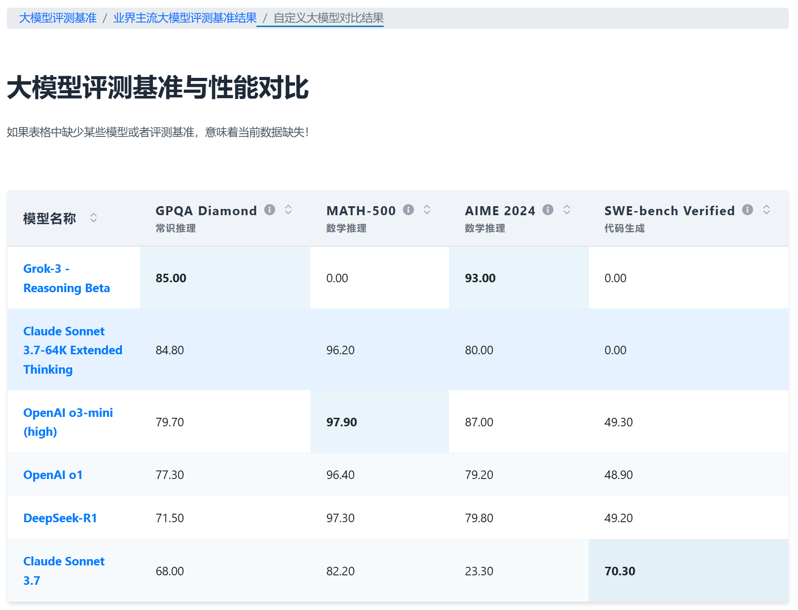Click the 大模型评测基准与性能对比 page heading
Screen dimensions: 798x610
(x=158, y=87)
